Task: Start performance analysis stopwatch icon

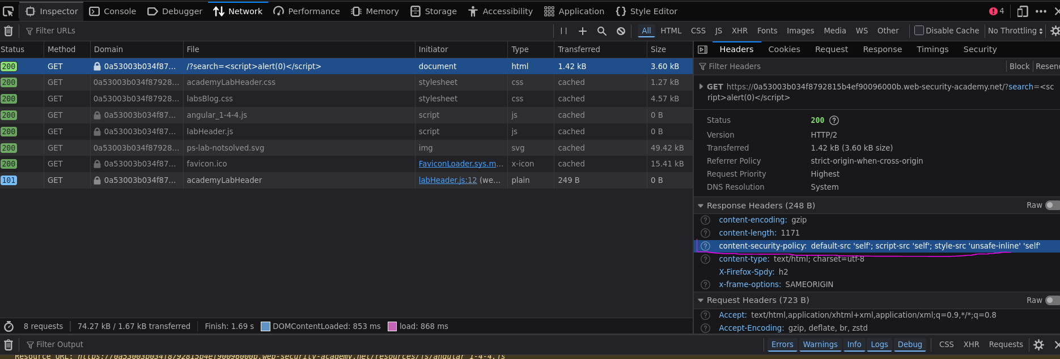Action: (9, 326)
